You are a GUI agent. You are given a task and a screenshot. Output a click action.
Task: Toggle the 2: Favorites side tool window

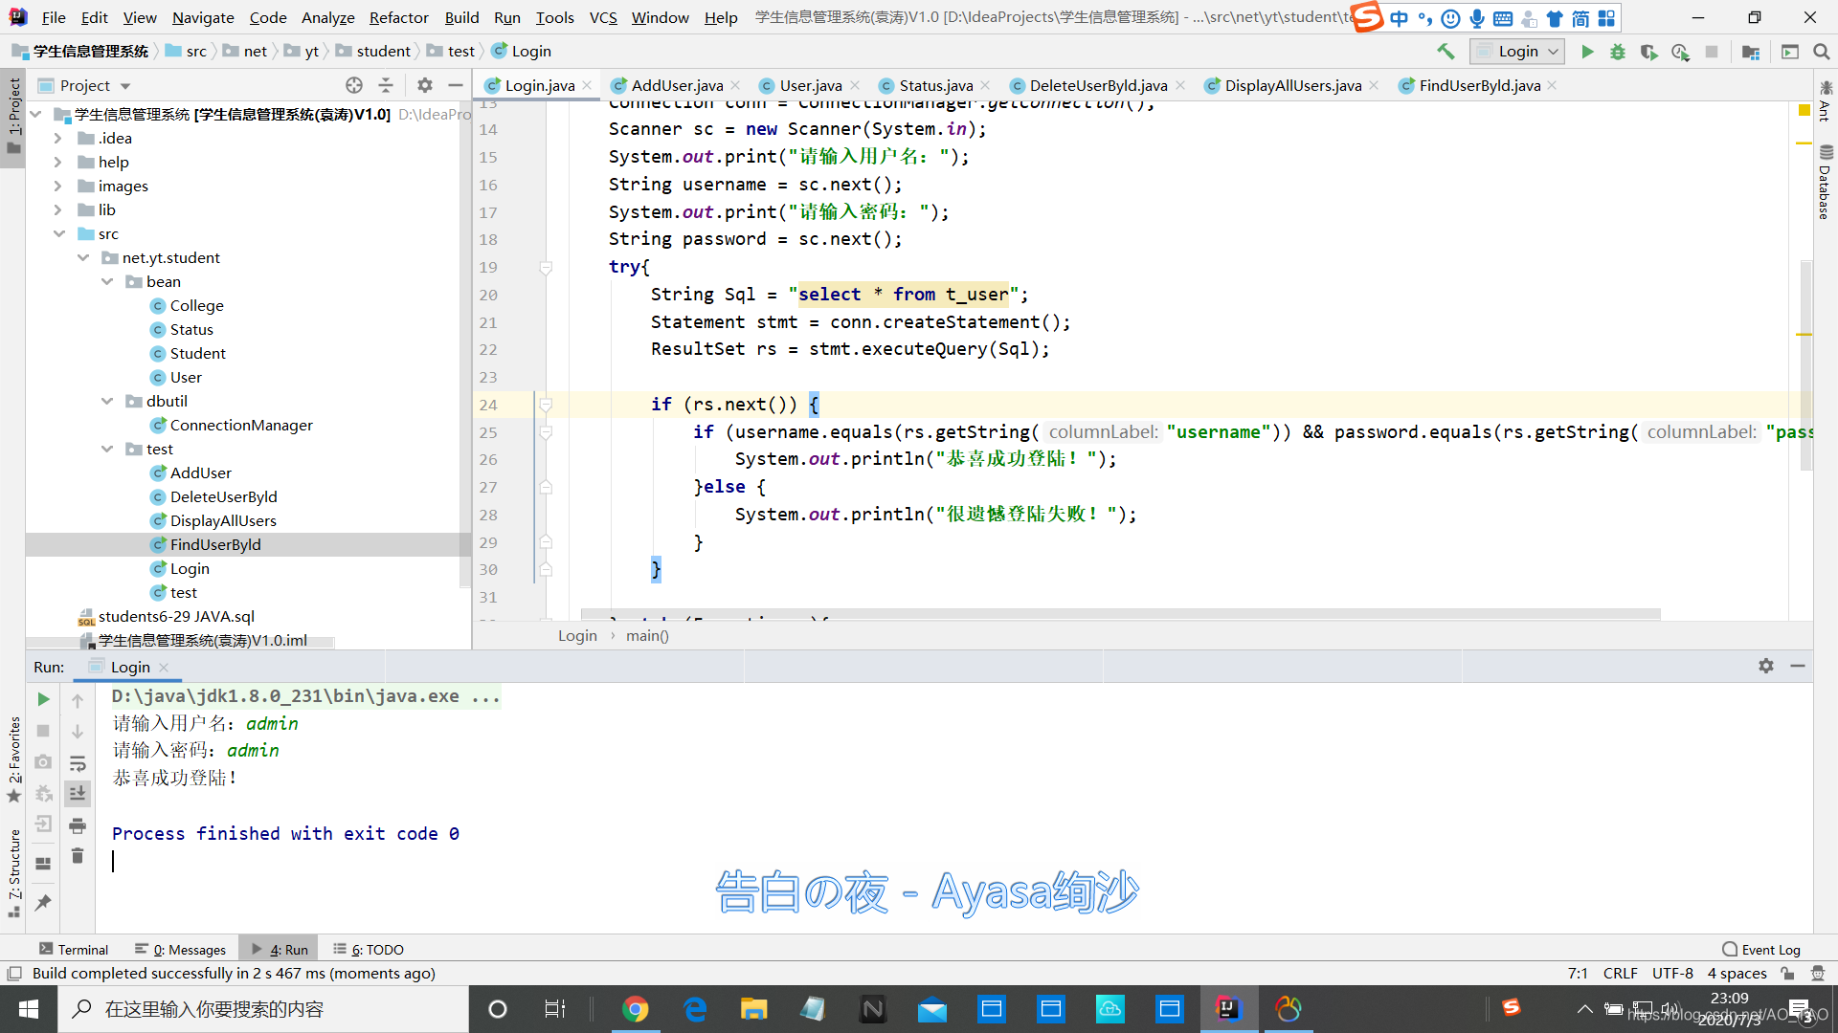pyautogui.click(x=13, y=759)
